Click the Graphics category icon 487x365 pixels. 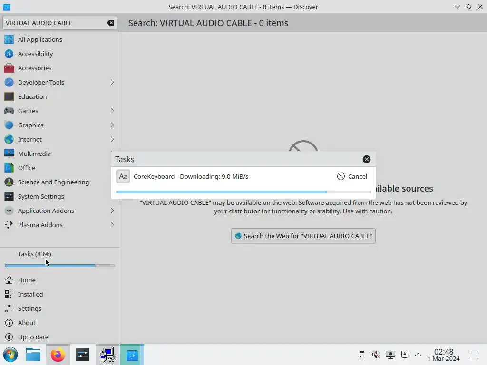pyautogui.click(x=9, y=125)
